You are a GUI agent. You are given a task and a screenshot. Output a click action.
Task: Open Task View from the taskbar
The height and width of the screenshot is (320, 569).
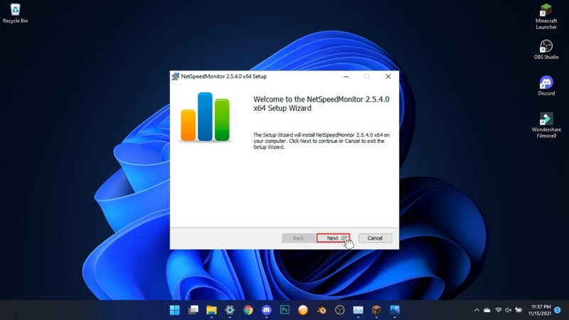click(x=193, y=310)
